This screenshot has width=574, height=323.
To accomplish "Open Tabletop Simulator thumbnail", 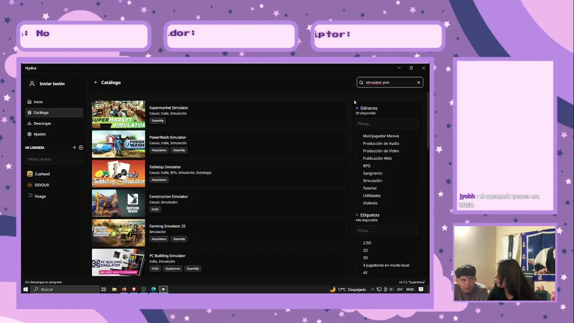I will pos(118,174).
